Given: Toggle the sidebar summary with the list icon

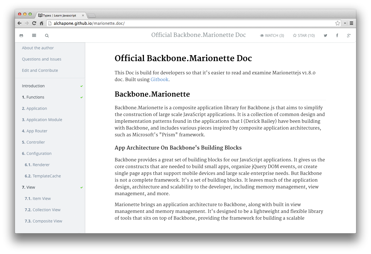Looking at the screenshot, I should click(34, 35).
